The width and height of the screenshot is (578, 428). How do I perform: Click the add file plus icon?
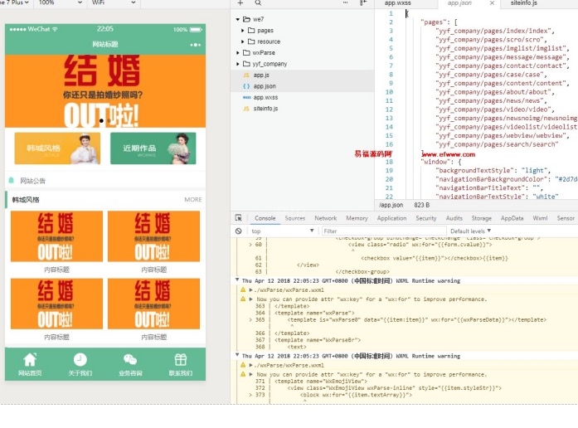click(x=240, y=3)
